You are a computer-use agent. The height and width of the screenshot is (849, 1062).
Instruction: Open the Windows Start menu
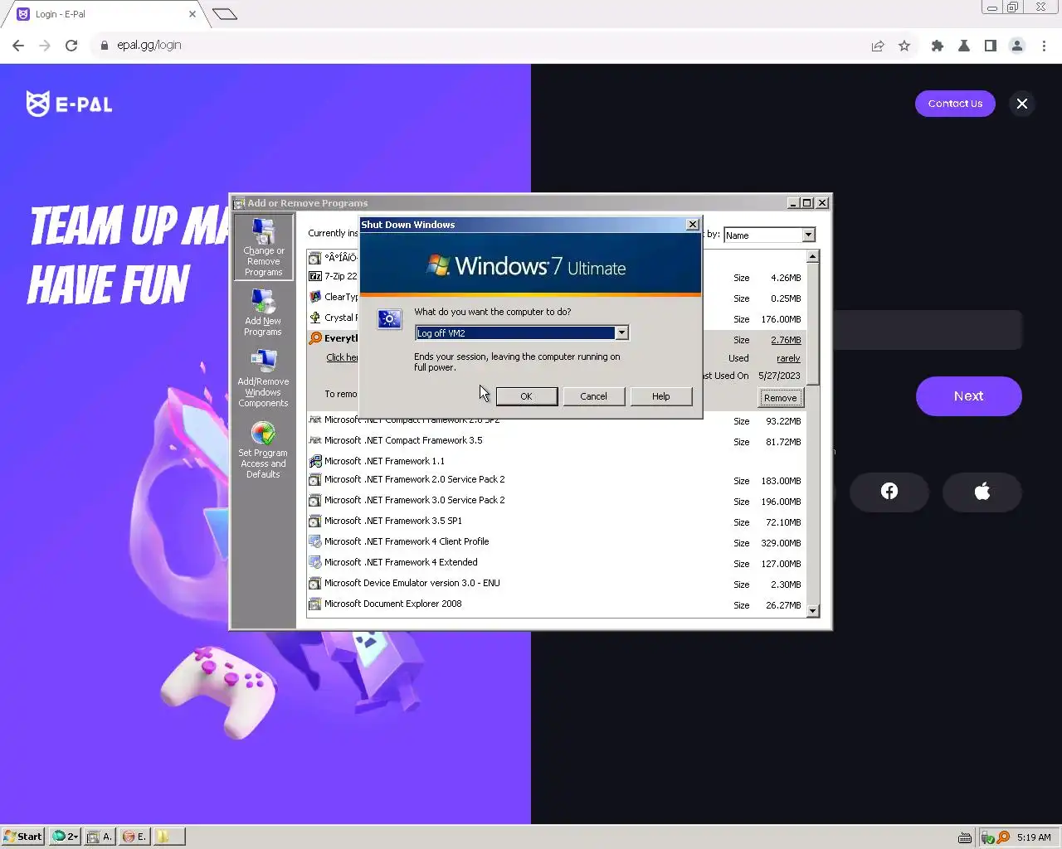[x=23, y=837]
